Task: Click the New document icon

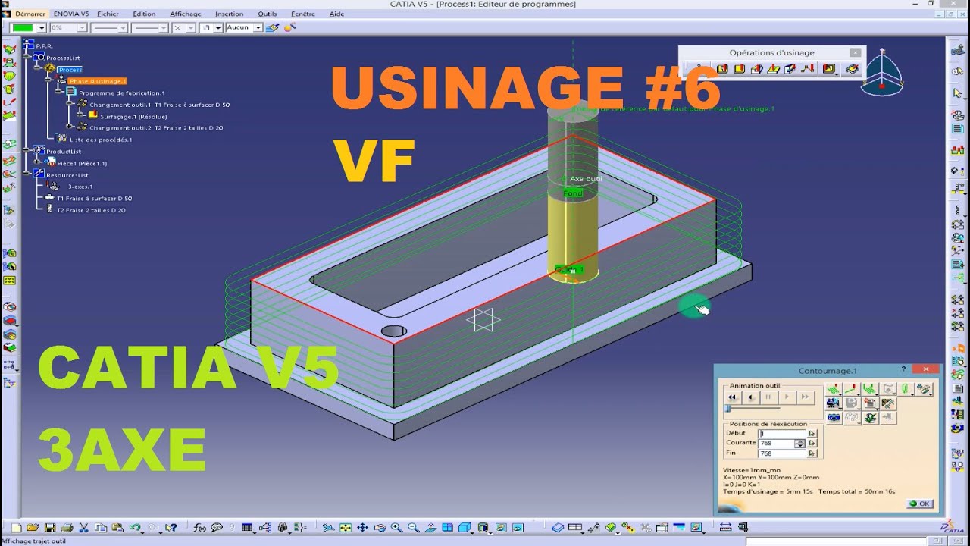Action: click(x=16, y=528)
